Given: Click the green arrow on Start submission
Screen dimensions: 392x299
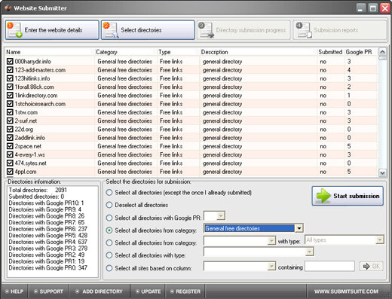Looking at the screenshot, I should pos(323,196).
